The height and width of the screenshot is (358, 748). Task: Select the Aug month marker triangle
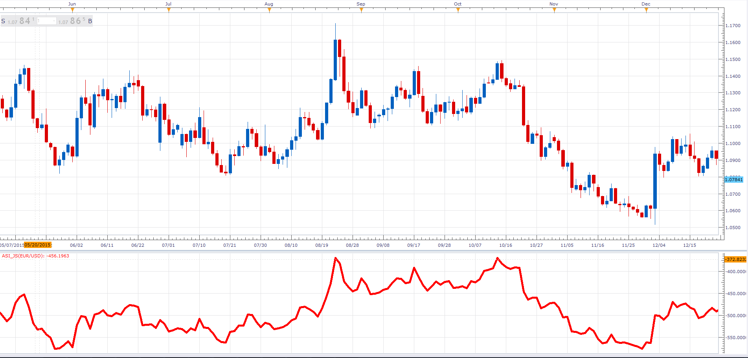click(x=269, y=10)
